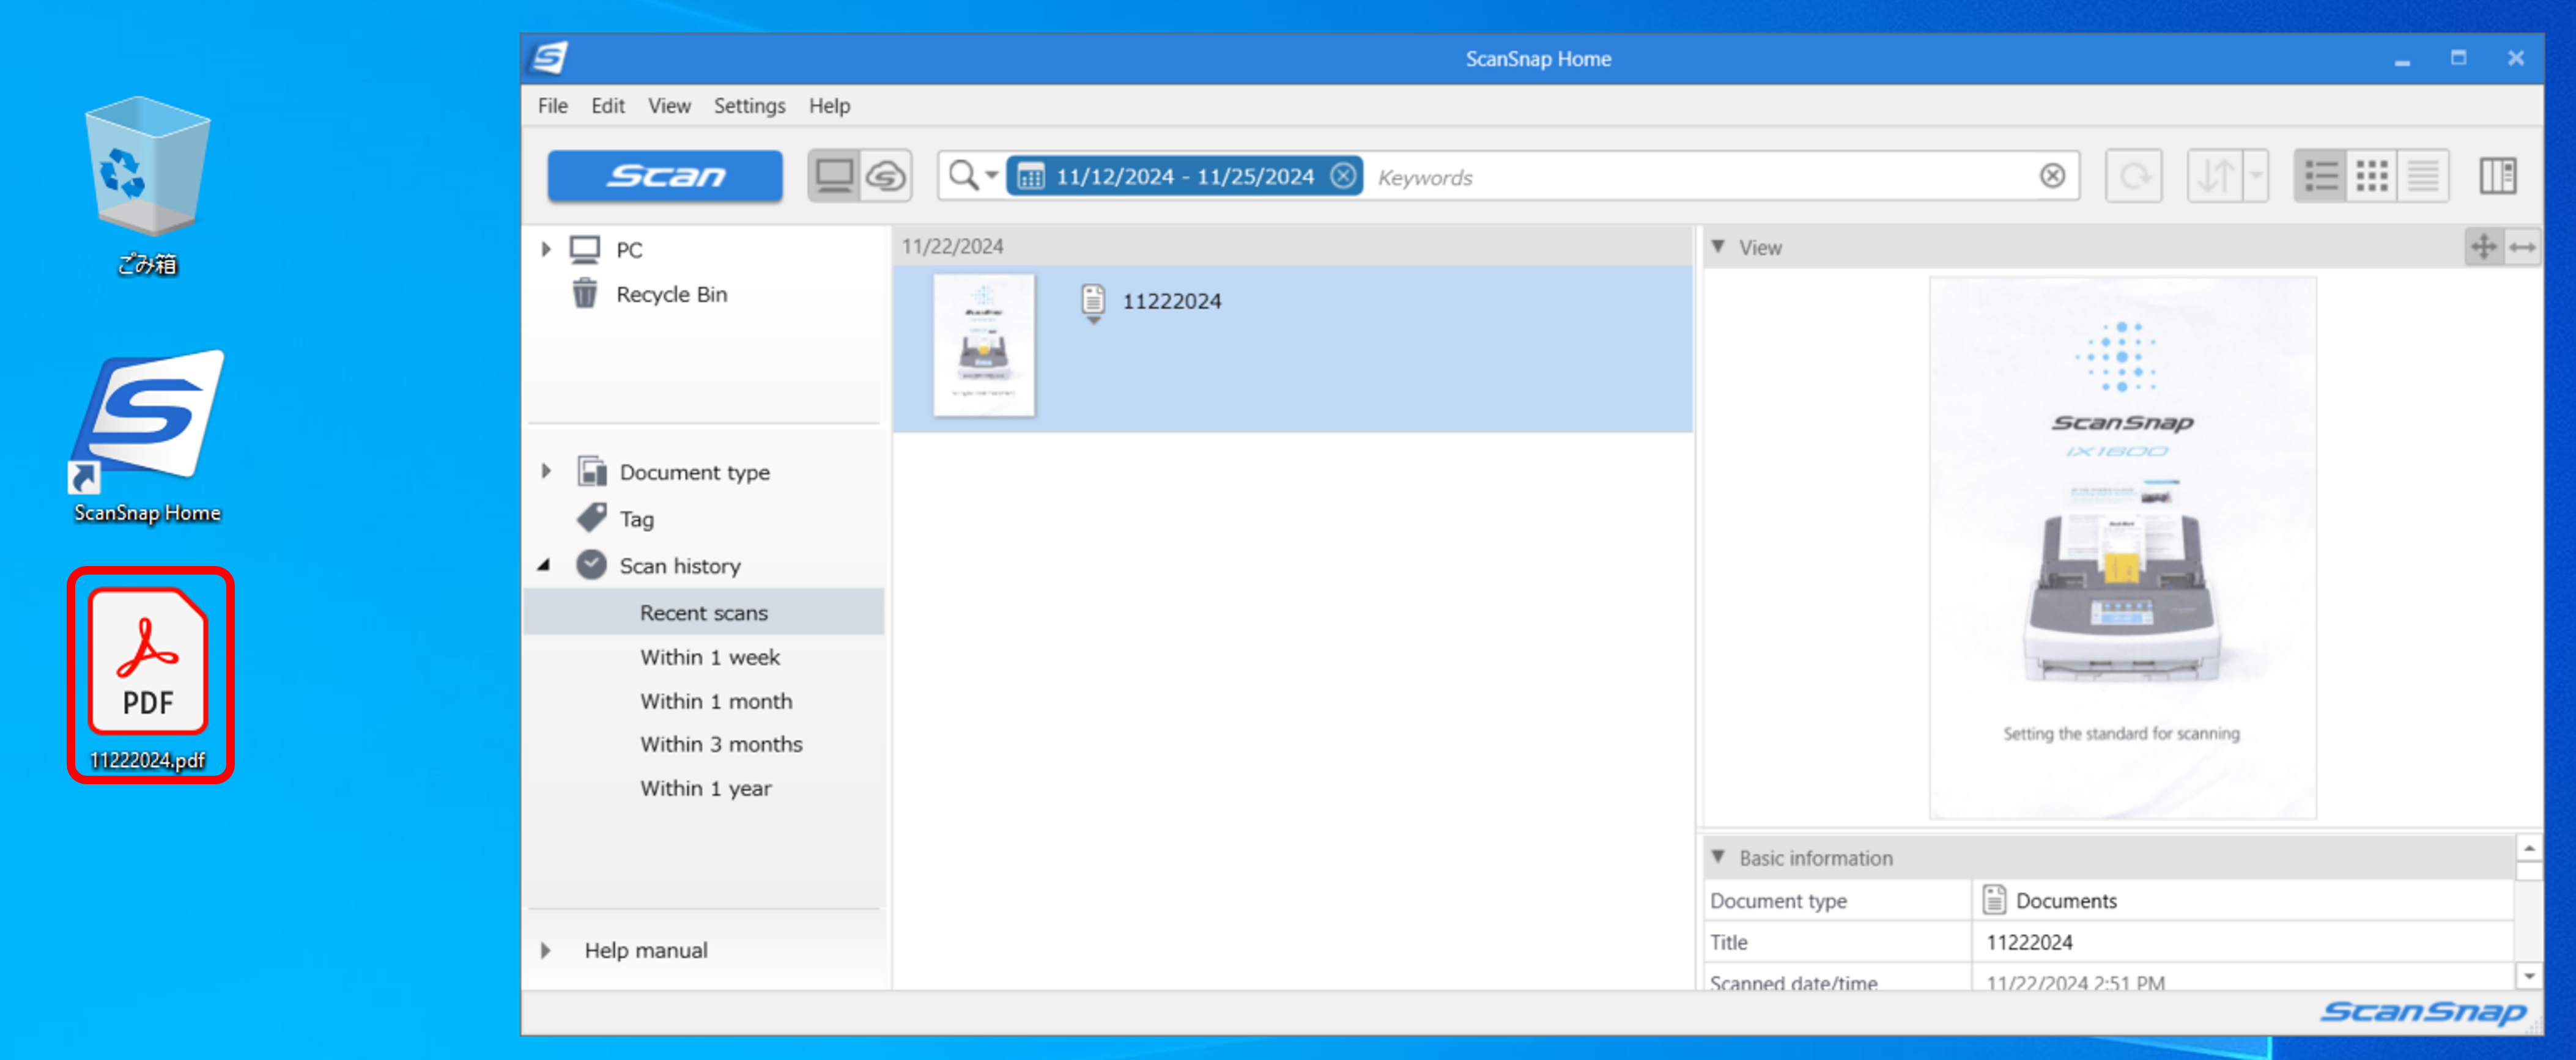
Task: Click the sort order icon
Action: pyautogui.click(x=2215, y=176)
